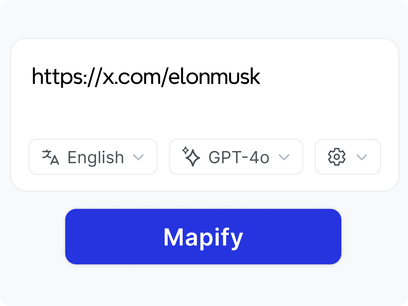Expand the chevron beside the gear icon
408x306 pixels.
click(361, 157)
